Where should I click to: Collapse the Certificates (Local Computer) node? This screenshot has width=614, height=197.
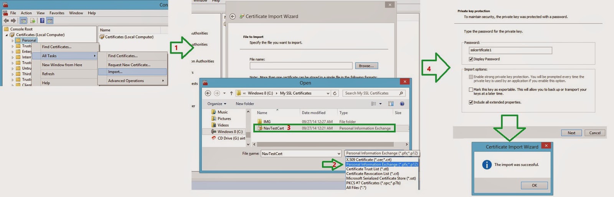7,35
